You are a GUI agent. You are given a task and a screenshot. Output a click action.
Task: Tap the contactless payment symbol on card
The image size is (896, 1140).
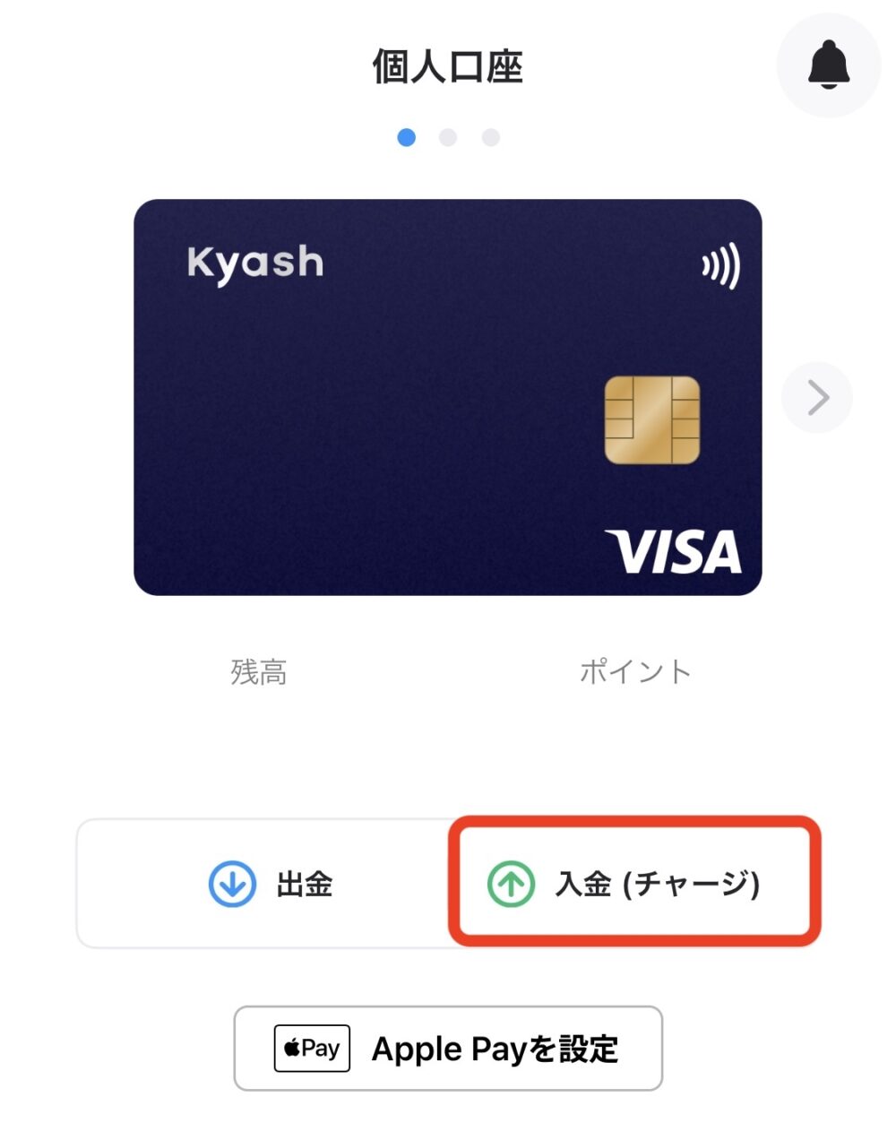click(721, 266)
